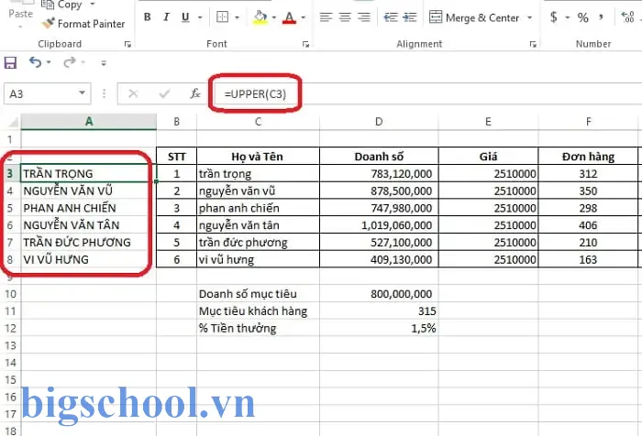The height and width of the screenshot is (436, 642).
Task: Decrease indent
Action: (390, 17)
